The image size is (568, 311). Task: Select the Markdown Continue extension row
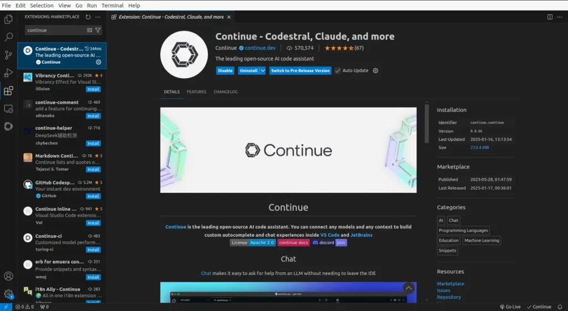62,162
